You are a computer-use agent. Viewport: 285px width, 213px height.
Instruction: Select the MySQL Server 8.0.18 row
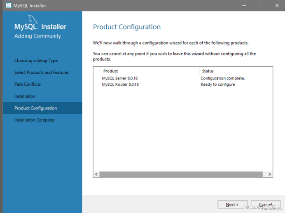(x=183, y=78)
